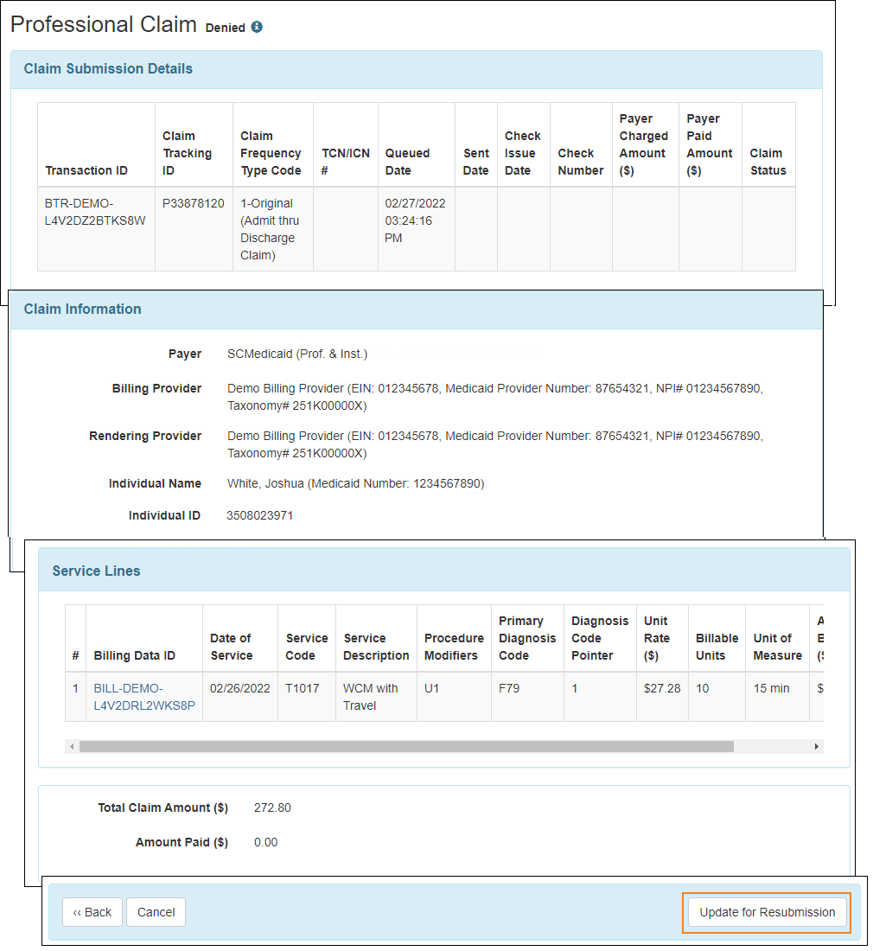873x951 pixels.
Task: Click the Date of Service column header
Action: tap(232, 647)
